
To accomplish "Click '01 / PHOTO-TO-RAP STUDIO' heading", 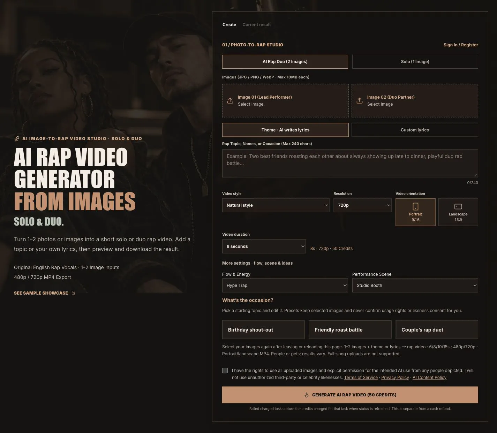I will tap(253, 45).
